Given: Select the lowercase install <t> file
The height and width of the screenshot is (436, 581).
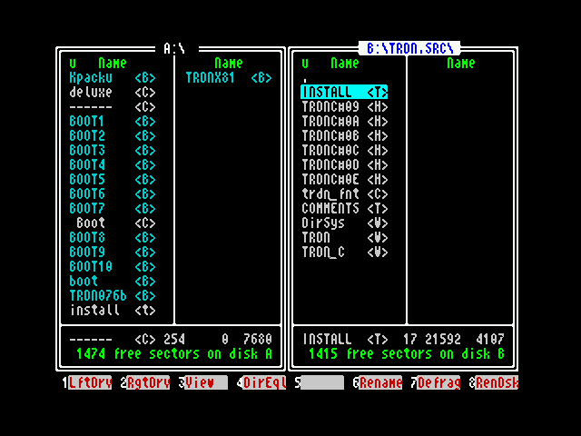Looking at the screenshot, I should pos(113,310).
